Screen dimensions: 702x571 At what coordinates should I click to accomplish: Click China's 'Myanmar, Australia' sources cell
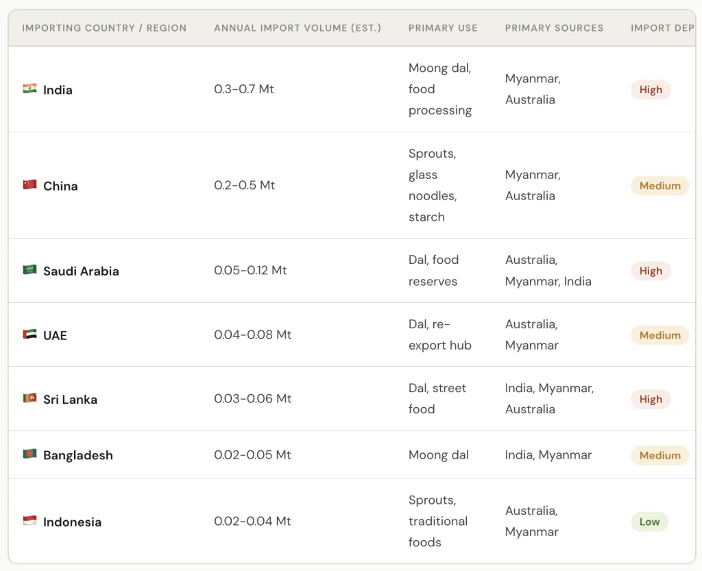(533, 185)
